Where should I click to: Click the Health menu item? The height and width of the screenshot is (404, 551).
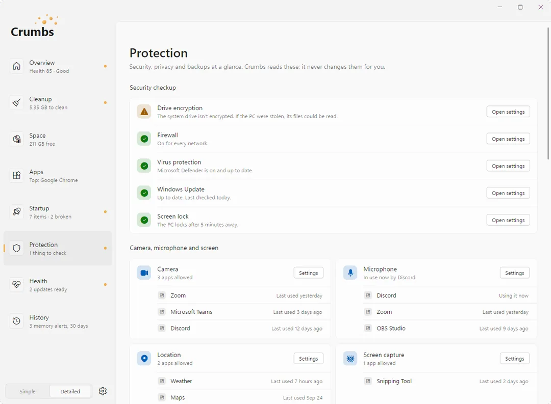point(58,285)
